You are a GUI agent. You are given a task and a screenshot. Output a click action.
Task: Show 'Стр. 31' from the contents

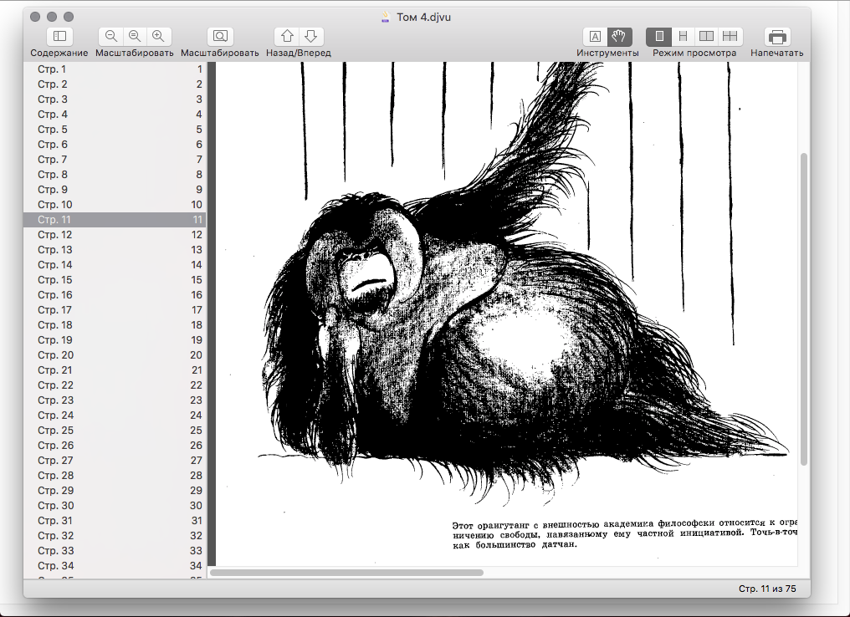[x=115, y=521]
